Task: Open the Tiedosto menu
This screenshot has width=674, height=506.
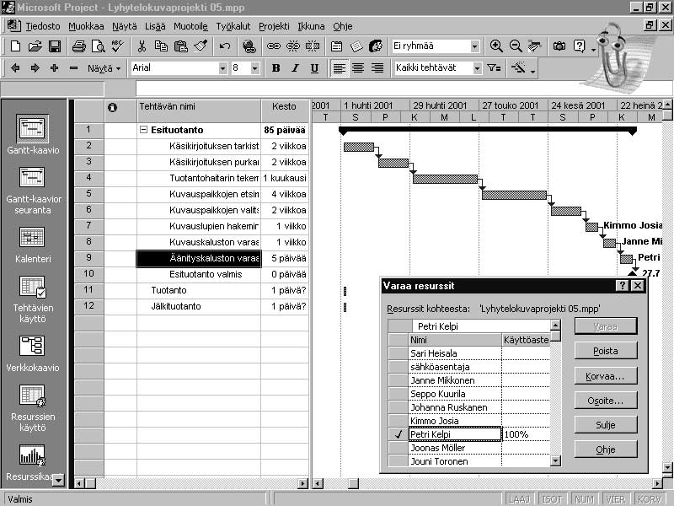Action: point(43,26)
